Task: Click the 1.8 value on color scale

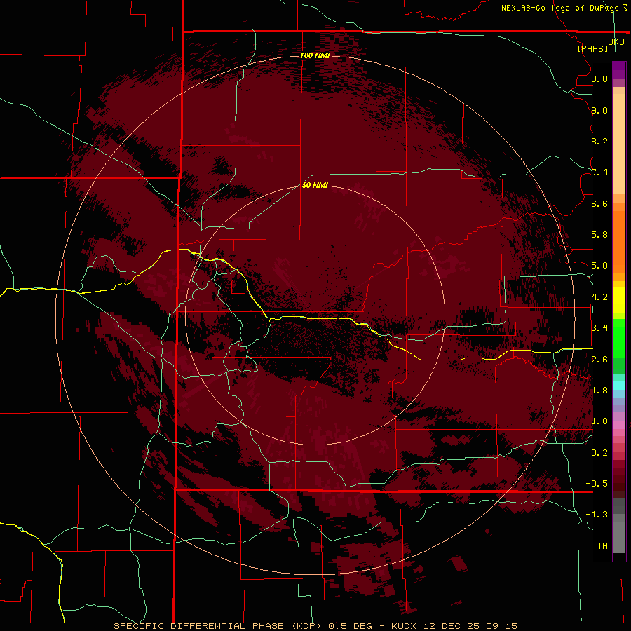Action: click(599, 391)
